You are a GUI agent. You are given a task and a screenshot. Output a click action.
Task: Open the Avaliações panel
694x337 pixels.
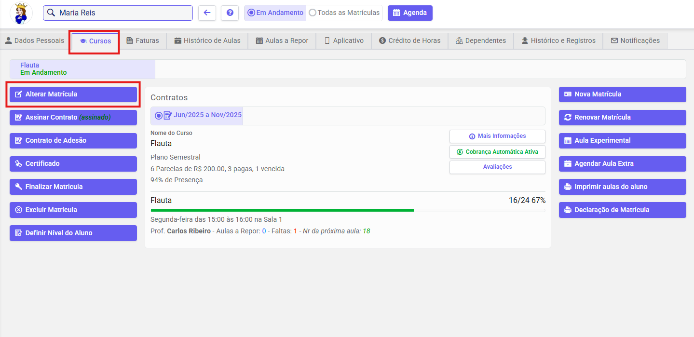click(497, 167)
